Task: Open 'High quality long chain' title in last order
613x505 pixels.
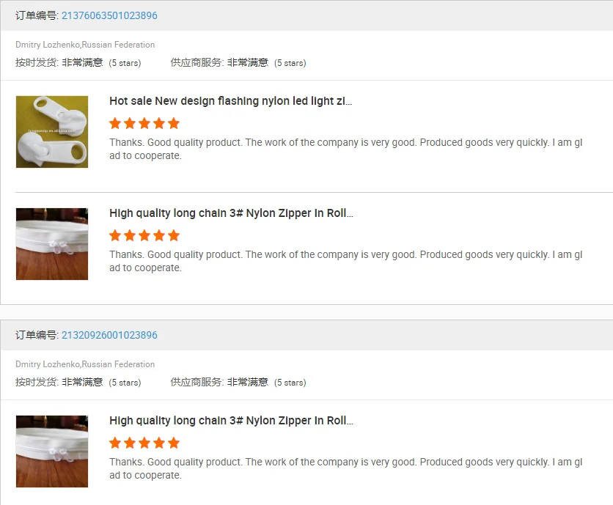Action: tap(231, 421)
